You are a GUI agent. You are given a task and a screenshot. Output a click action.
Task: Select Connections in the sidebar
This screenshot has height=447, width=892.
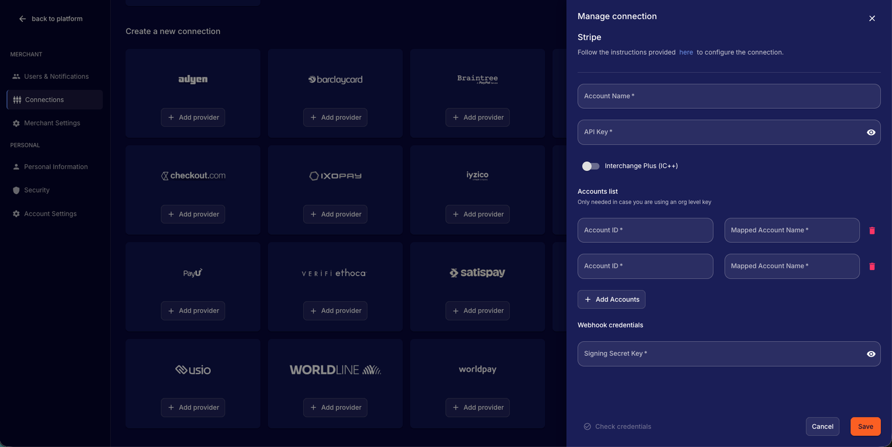click(55, 100)
